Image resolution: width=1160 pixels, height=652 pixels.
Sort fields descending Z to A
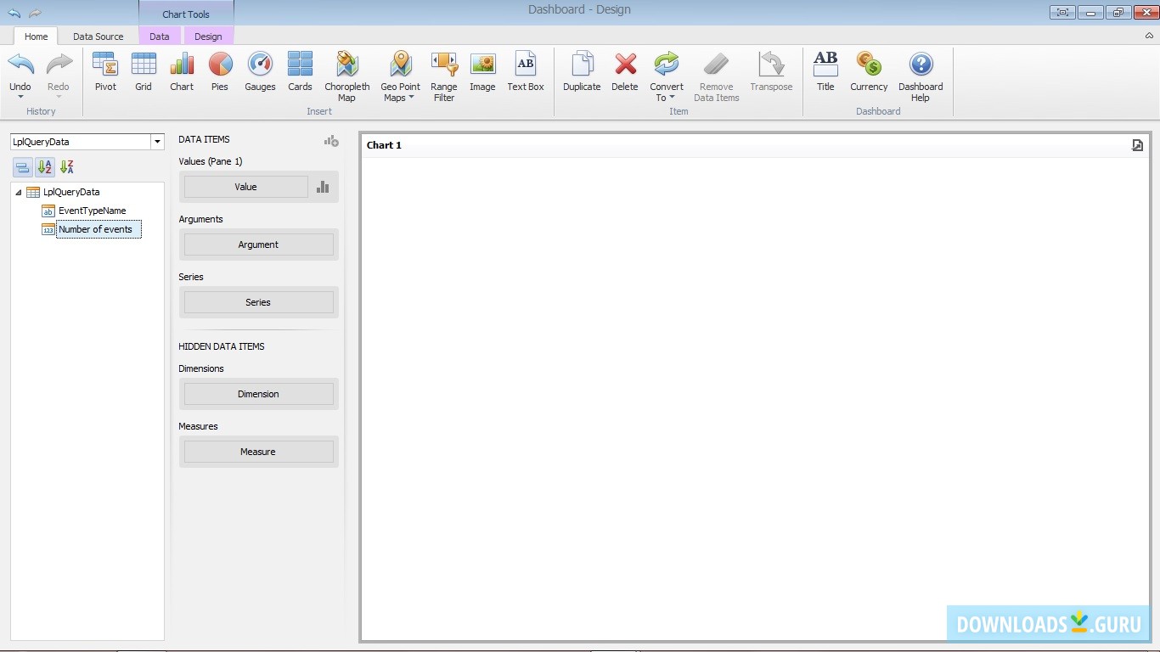tap(67, 167)
